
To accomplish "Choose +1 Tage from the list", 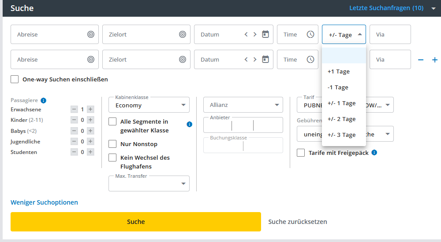I will (x=339, y=72).
